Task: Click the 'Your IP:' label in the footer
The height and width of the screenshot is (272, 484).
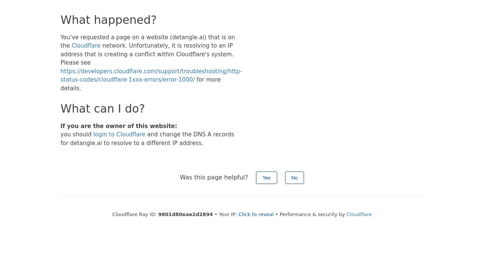Action: (228, 215)
